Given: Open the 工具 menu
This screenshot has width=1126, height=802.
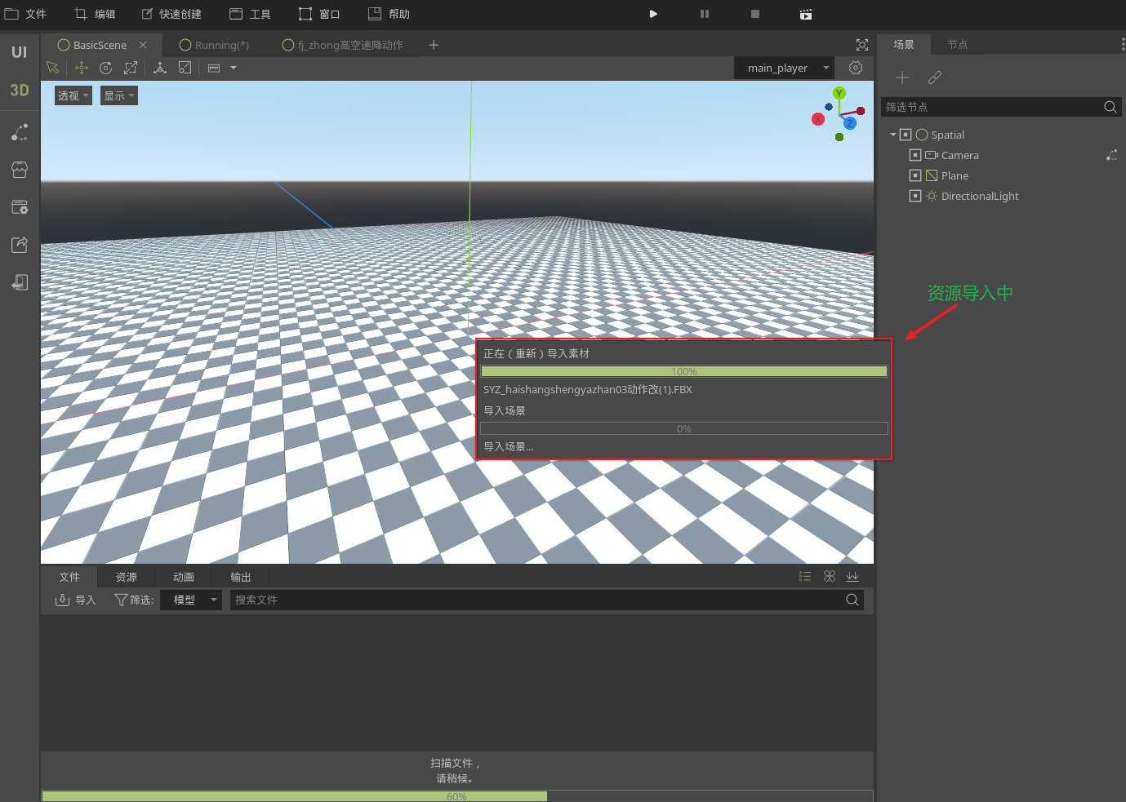Looking at the screenshot, I should click(x=250, y=14).
